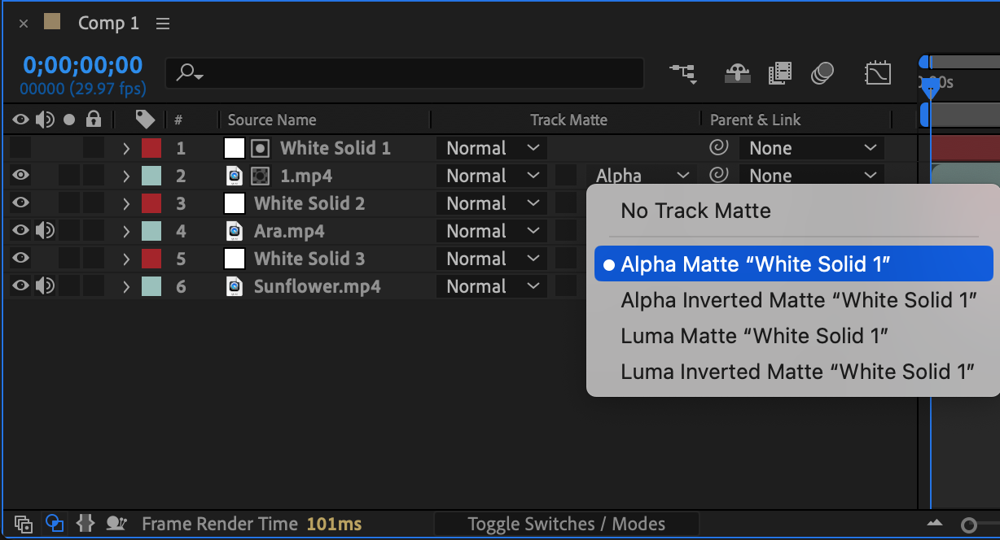This screenshot has height=540, width=1000.
Task: Click Toggle Switches / Modes button
Action: pyautogui.click(x=566, y=524)
